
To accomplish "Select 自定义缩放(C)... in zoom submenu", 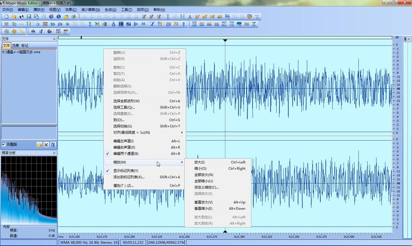I will click(x=218, y=187).
